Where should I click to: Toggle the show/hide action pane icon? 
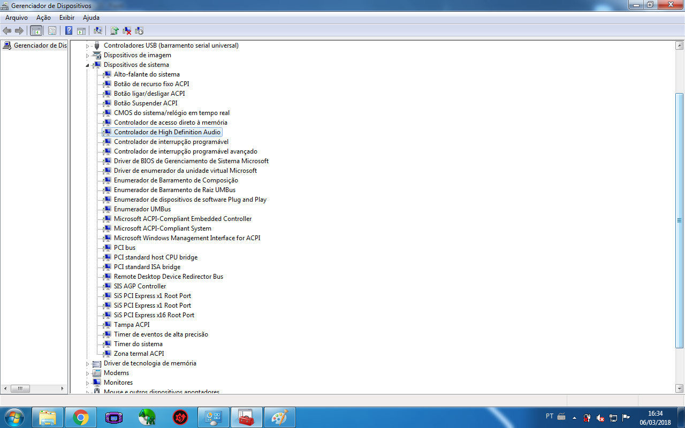click(81, 30)
